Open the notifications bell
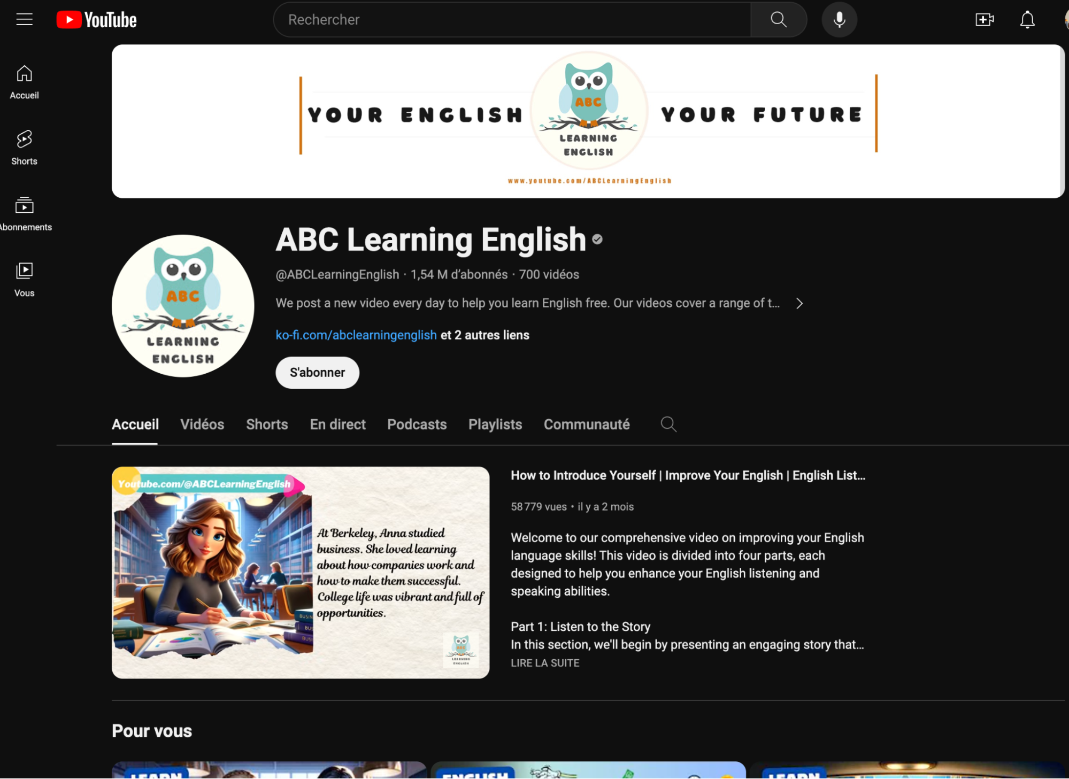1069x779 pixels. 1027,20
